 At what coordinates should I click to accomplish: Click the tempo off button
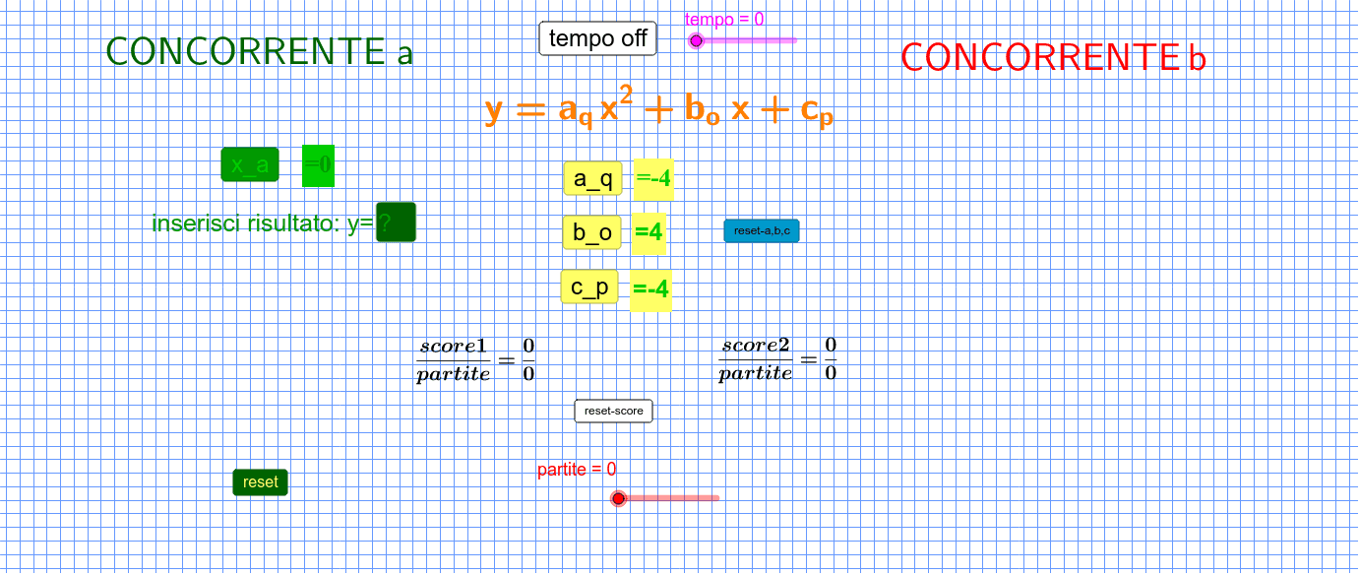click(x=597, y=38)
